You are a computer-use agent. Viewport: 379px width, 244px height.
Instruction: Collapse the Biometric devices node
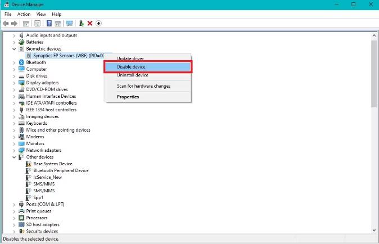point(14,49)
